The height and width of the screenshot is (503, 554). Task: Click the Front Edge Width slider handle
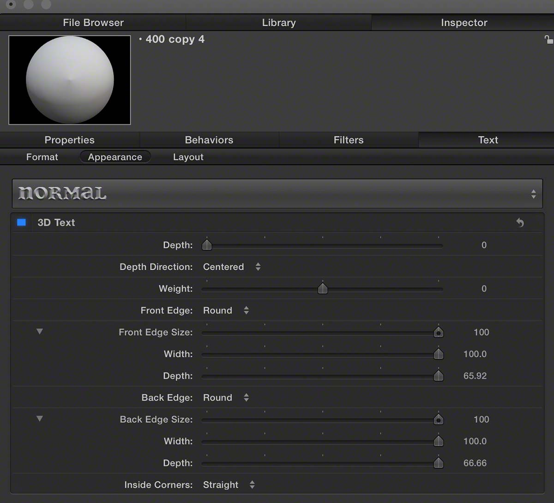(439, 354)
